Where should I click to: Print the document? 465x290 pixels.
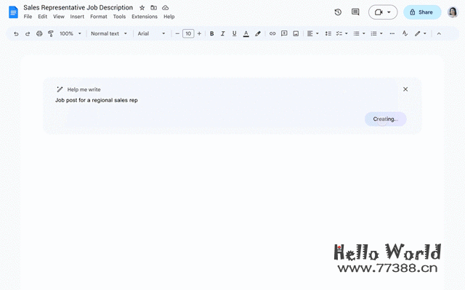point(39,34)
